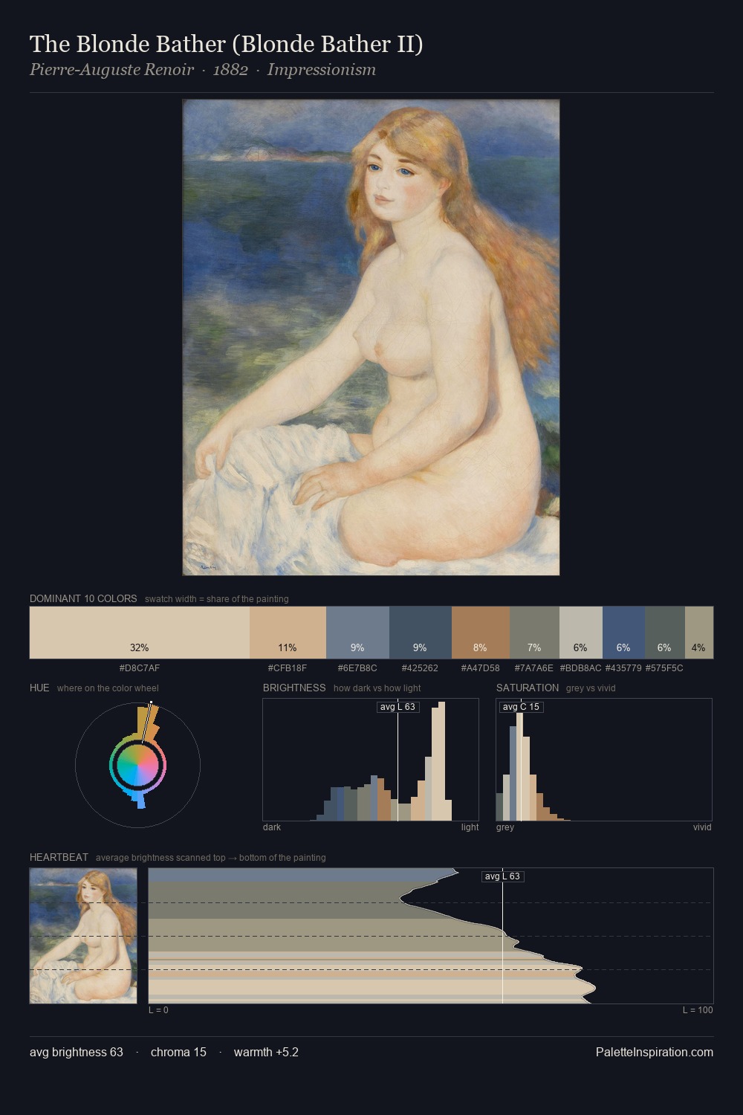The height and width of the screenshot is (1115, 743).
Task: Select the 9% swatch #6E7B8C
Action: (x=357, y=633)
